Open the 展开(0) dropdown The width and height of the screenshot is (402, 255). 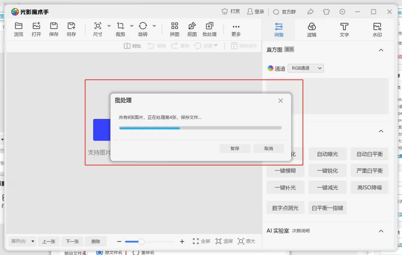click(22, 241)
